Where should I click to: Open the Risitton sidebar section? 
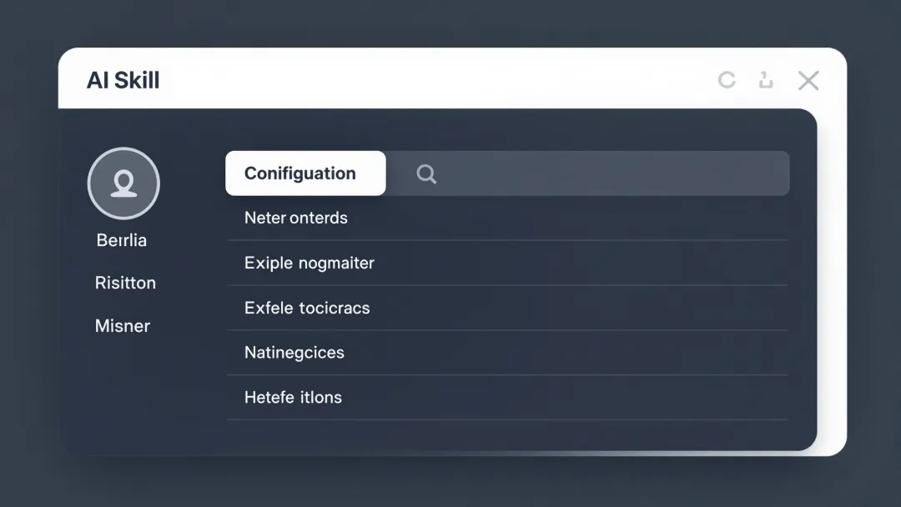click(125, 283)
